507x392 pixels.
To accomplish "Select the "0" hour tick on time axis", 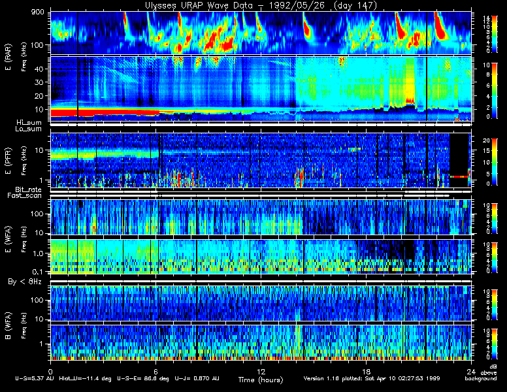I will pyautogui.click(x=50, y=372).
